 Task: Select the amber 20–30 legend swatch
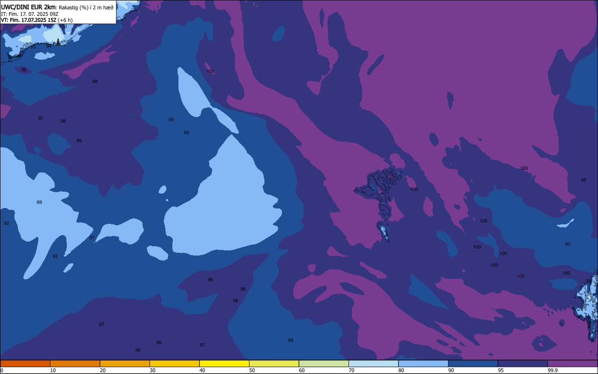[x=125, y=363]
